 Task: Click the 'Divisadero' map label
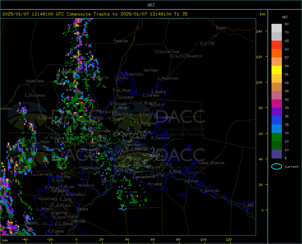(x=164, y=117)
